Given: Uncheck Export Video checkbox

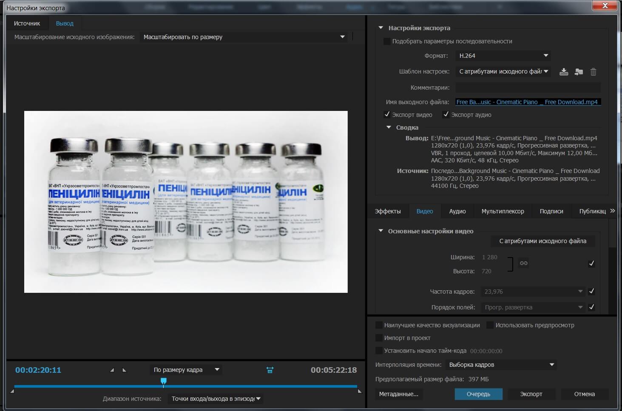Looking at the screenshot, I should 387,114.
